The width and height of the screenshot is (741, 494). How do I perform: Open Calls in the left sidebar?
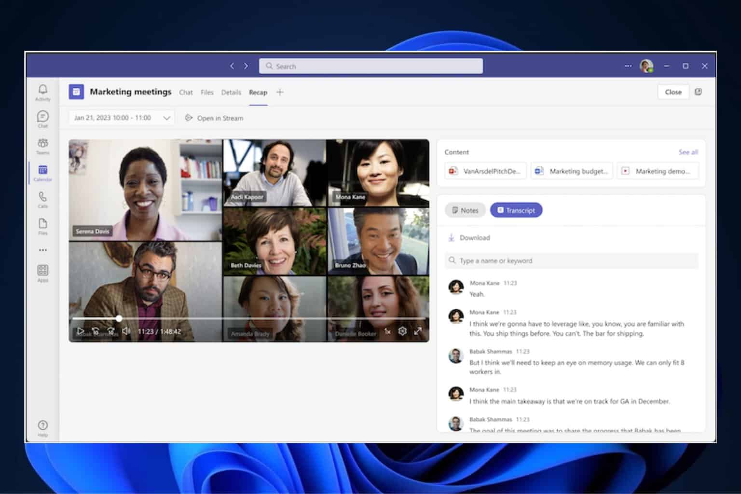(42, 199)
